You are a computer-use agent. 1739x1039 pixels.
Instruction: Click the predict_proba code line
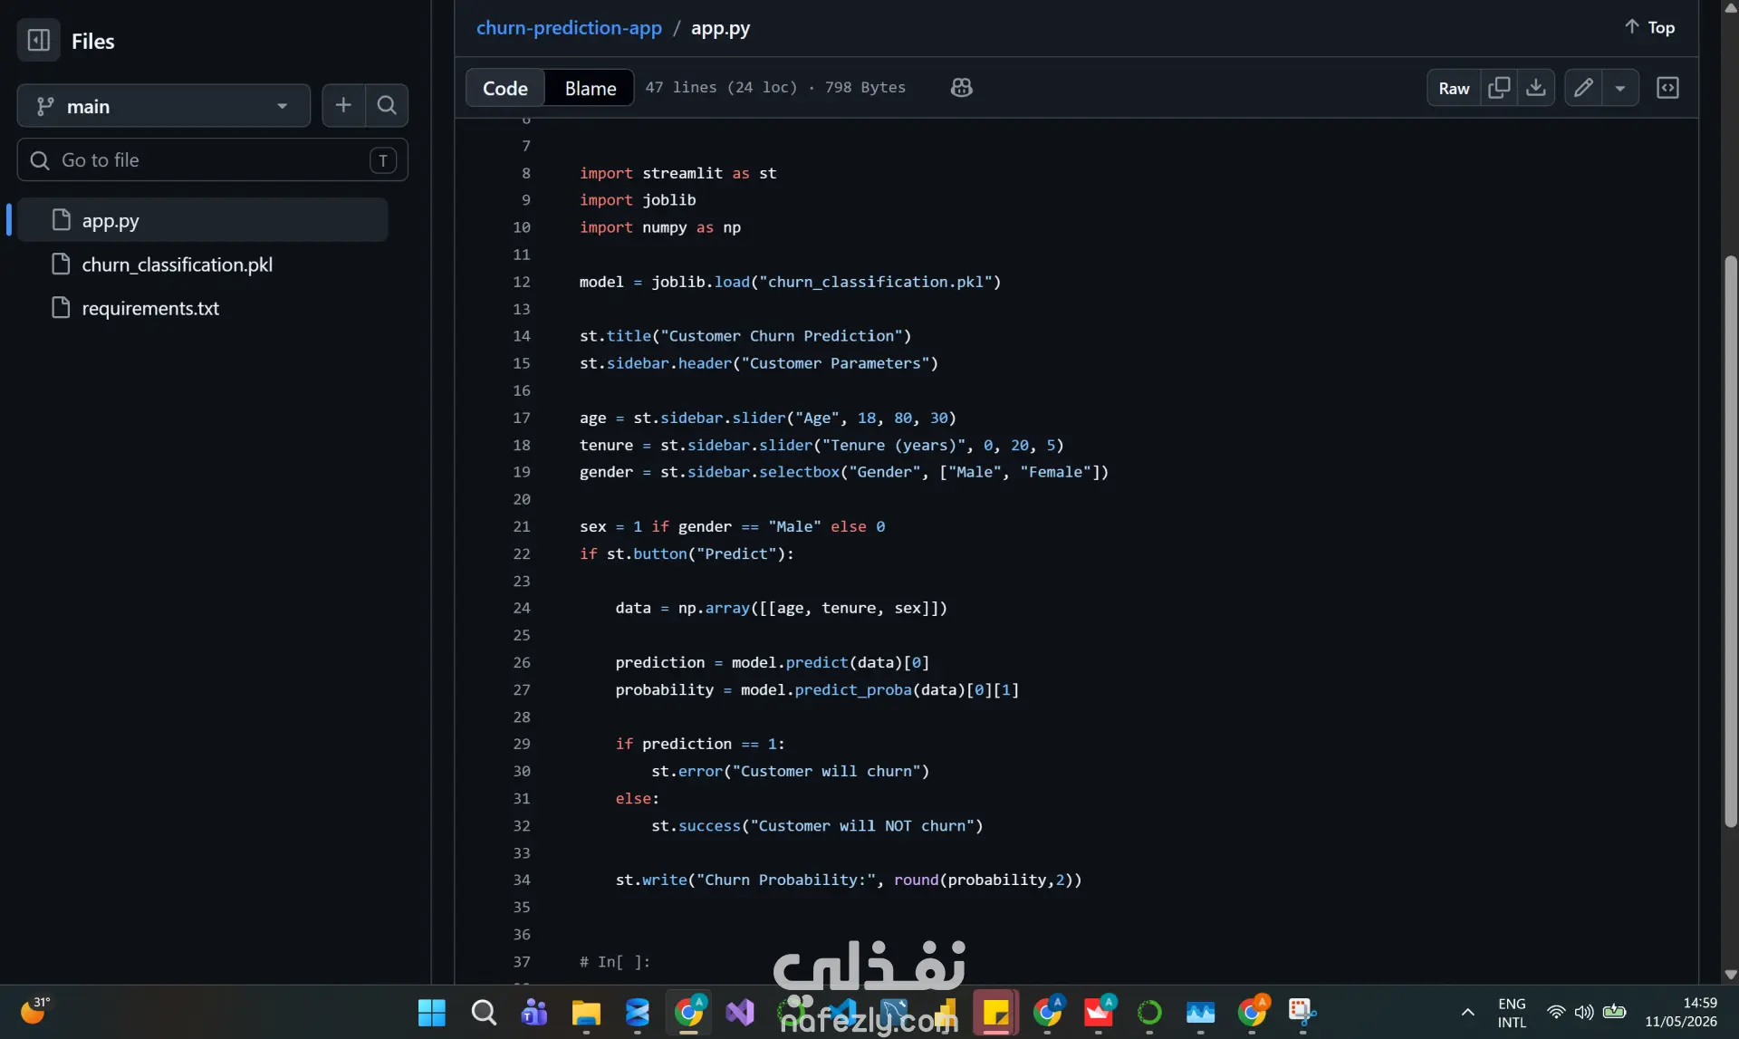click(817, 689)
